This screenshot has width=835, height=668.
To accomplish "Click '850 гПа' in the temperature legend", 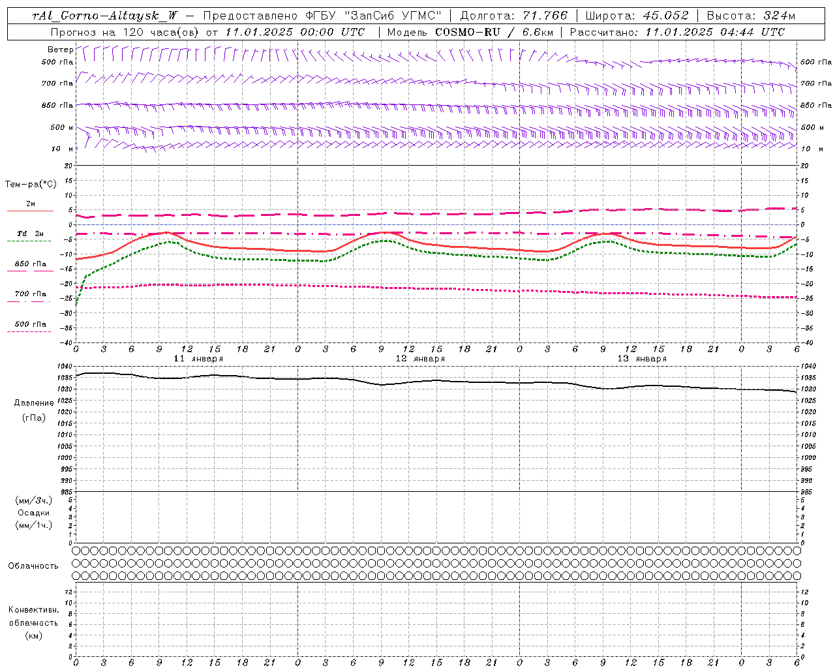I will 30,264.
